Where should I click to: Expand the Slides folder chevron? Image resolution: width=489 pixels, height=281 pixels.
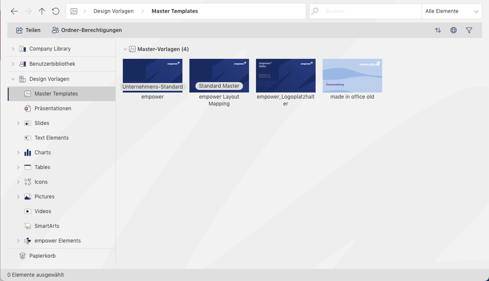tap(18, 123)
